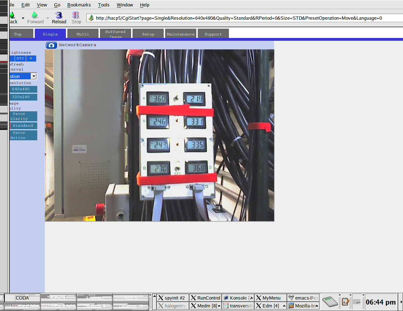Viewport: 403px width, 311px height.
Task: Open the Buffered Image tab
Action: tap(115, 34)
